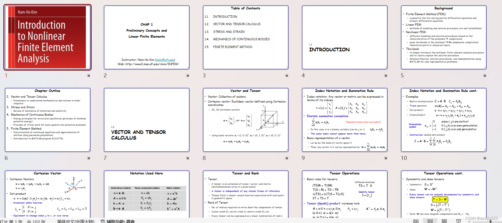
Task: Play transition star under slide 1
Action: pos(89,76)
